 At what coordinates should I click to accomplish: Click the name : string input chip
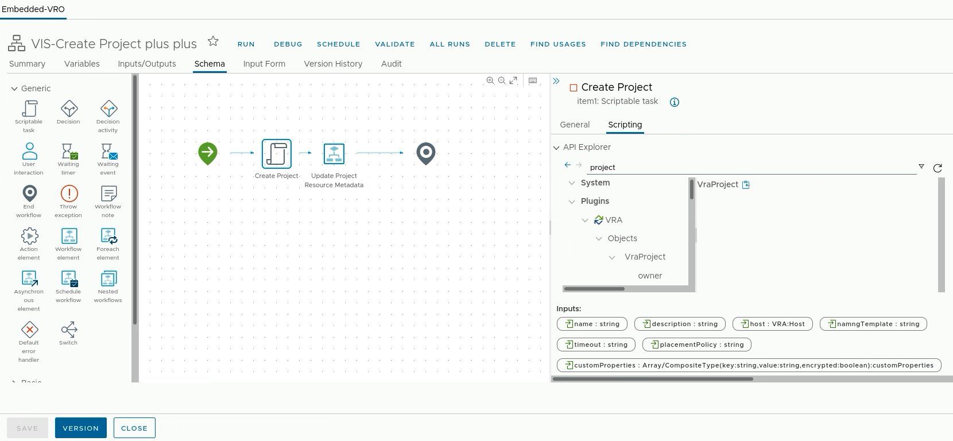point(592,324)
